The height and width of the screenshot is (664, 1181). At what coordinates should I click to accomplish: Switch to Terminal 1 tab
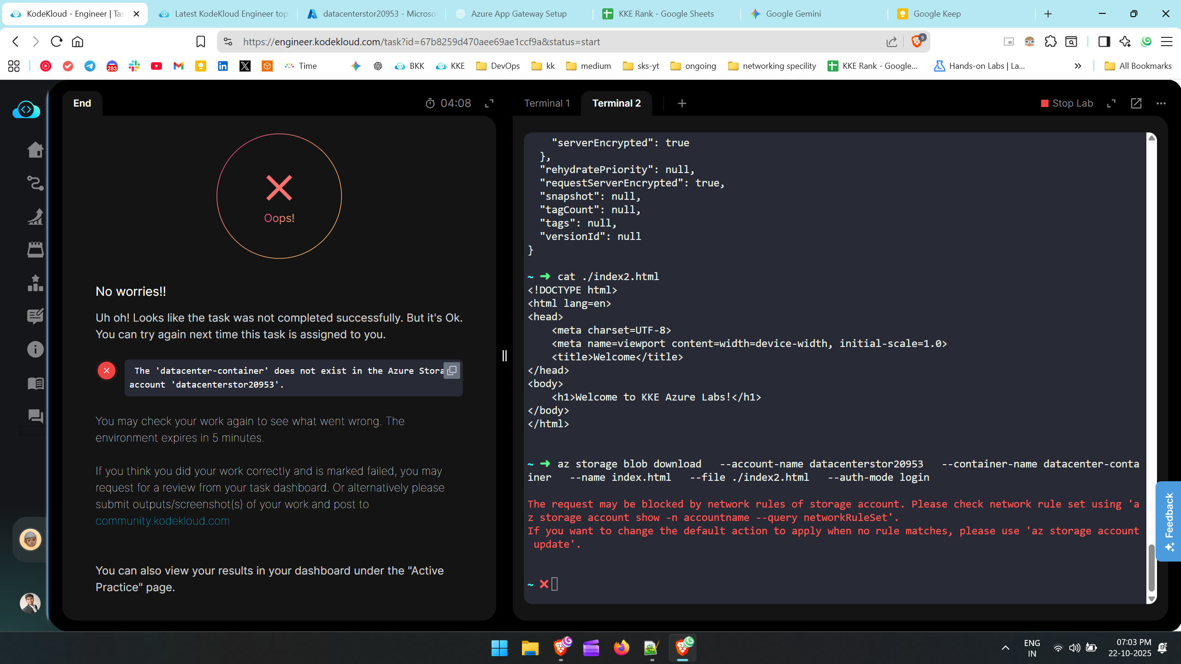547,103
